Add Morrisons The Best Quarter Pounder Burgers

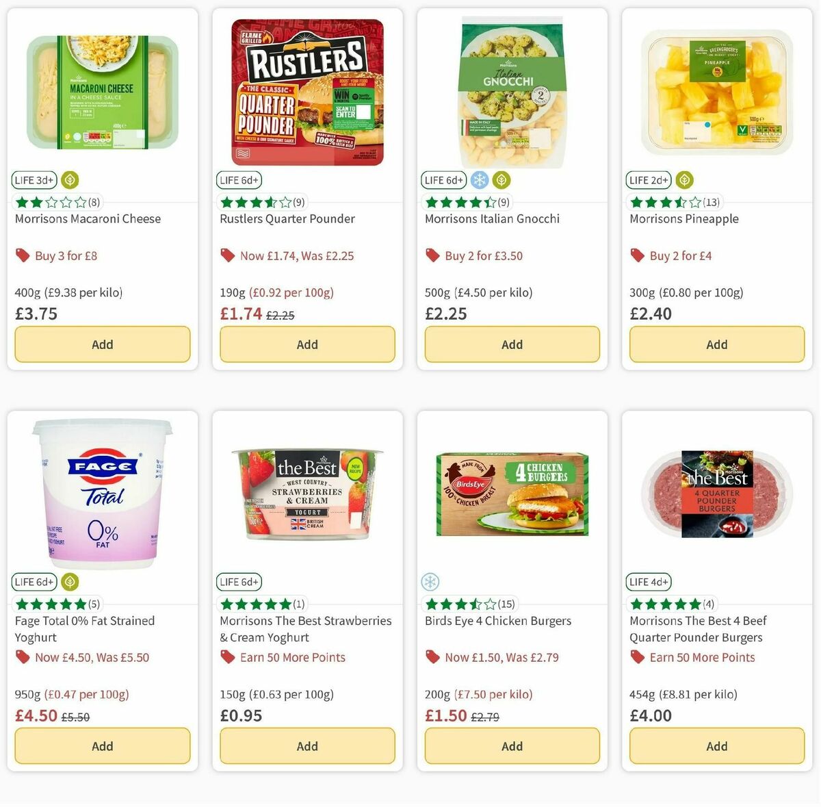pyautogui.click(x=716, y=746)
